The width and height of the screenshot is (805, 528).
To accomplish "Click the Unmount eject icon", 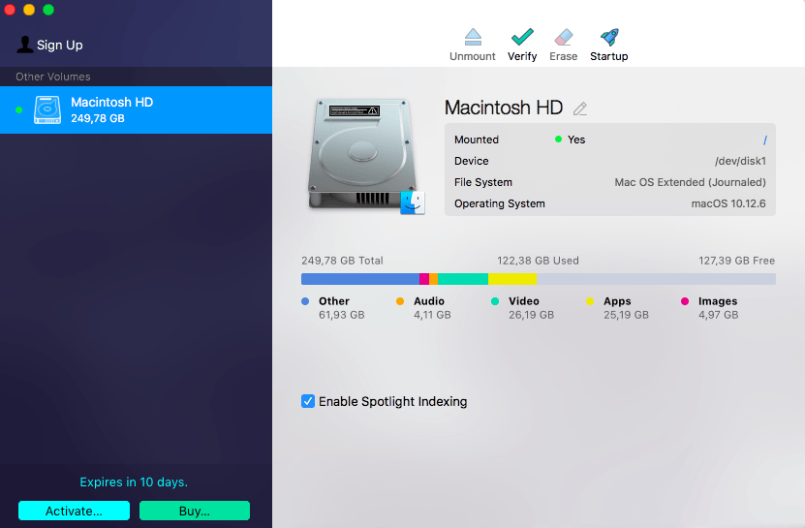I will 473,37.
